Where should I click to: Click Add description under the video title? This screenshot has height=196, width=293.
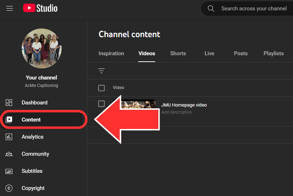coord(177,112)
